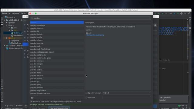
Task: Open the Structure side tool window
Action: 2,84
